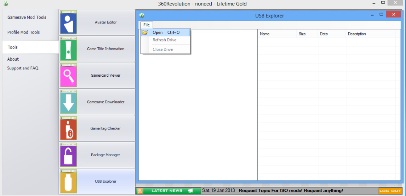Click the RSS feed icon in news bar
406x196 pixels.
coord(140,191)
